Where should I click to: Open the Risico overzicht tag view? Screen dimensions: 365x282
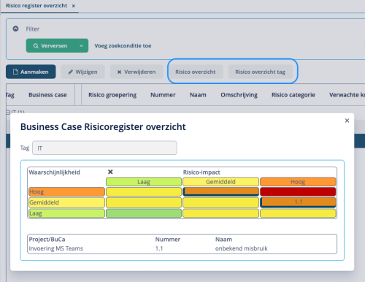(x=260, y=72)
